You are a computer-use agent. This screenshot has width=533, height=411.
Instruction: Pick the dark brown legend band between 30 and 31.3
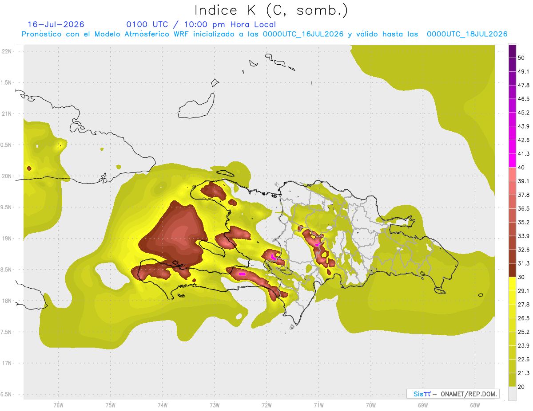512,270
